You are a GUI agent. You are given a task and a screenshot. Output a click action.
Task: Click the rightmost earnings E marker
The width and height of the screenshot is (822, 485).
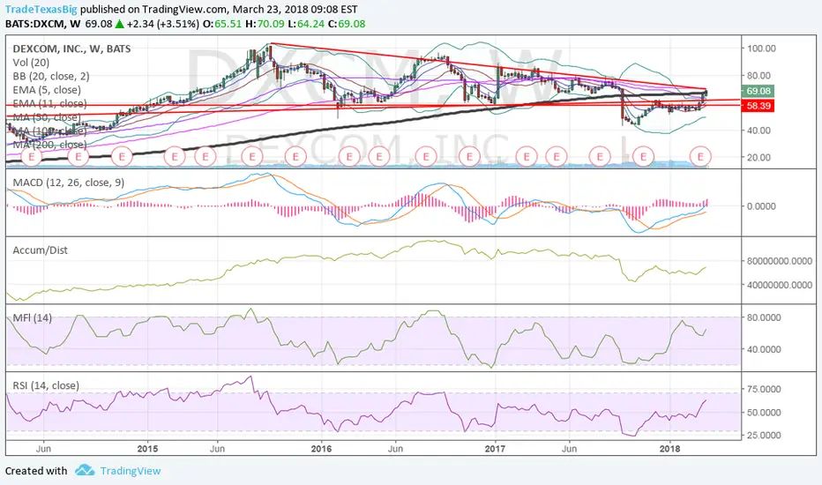pyautogui.click(x=700, y=156)
